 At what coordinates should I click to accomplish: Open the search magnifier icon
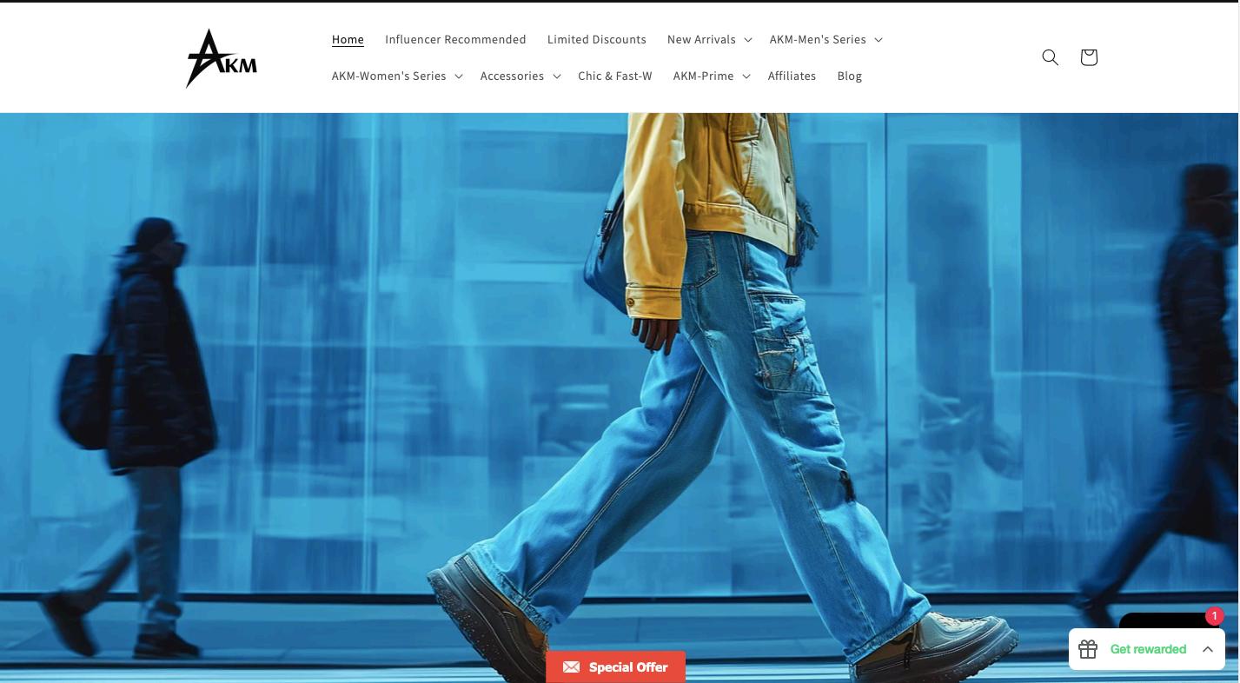1050,57
